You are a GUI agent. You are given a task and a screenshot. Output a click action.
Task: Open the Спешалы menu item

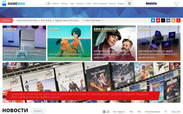click(x=80, y=4)
